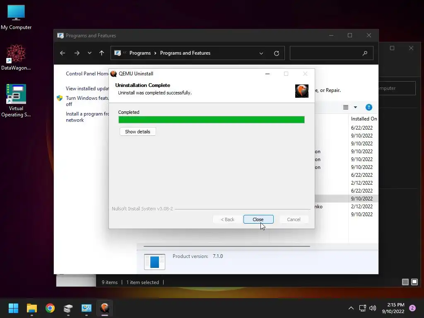The width and height of the screenshot is (424, 318).
Task: Switch background window to details view
Action: pos(405,282)
